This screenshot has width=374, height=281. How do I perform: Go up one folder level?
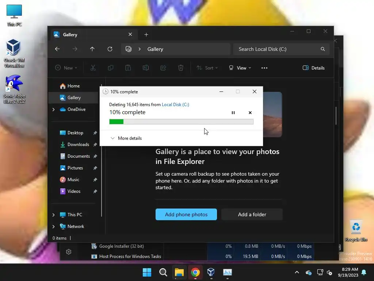click(x=92, y=49)
